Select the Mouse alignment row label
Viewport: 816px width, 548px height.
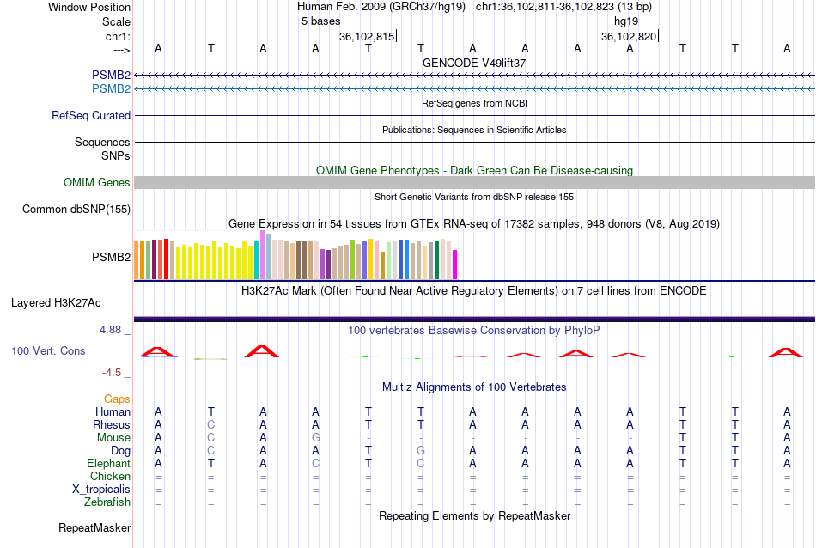(113, 438)
